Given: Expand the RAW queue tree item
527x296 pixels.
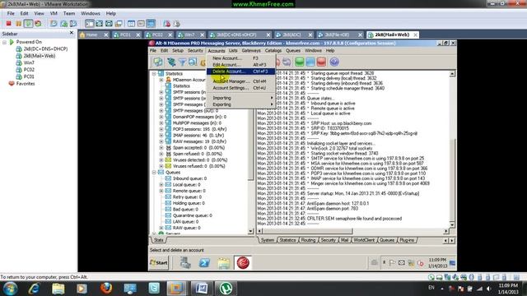Looking at the screenshot, I should click(x=161, y=228).
